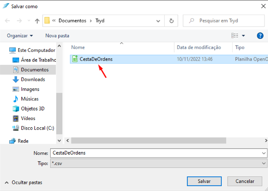Close the Salvar como dialog
The width and height of the screenshot is (268, 191).
coord(264,6)
